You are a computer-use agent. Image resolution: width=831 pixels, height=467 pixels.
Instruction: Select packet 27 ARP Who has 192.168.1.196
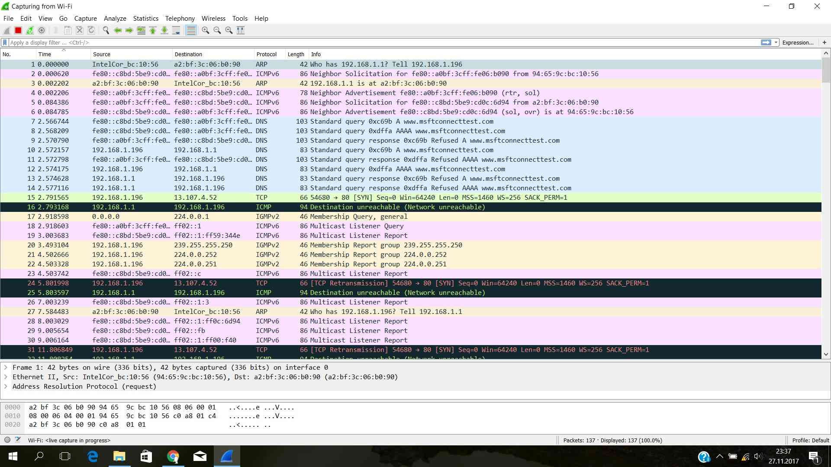(410, 312)
